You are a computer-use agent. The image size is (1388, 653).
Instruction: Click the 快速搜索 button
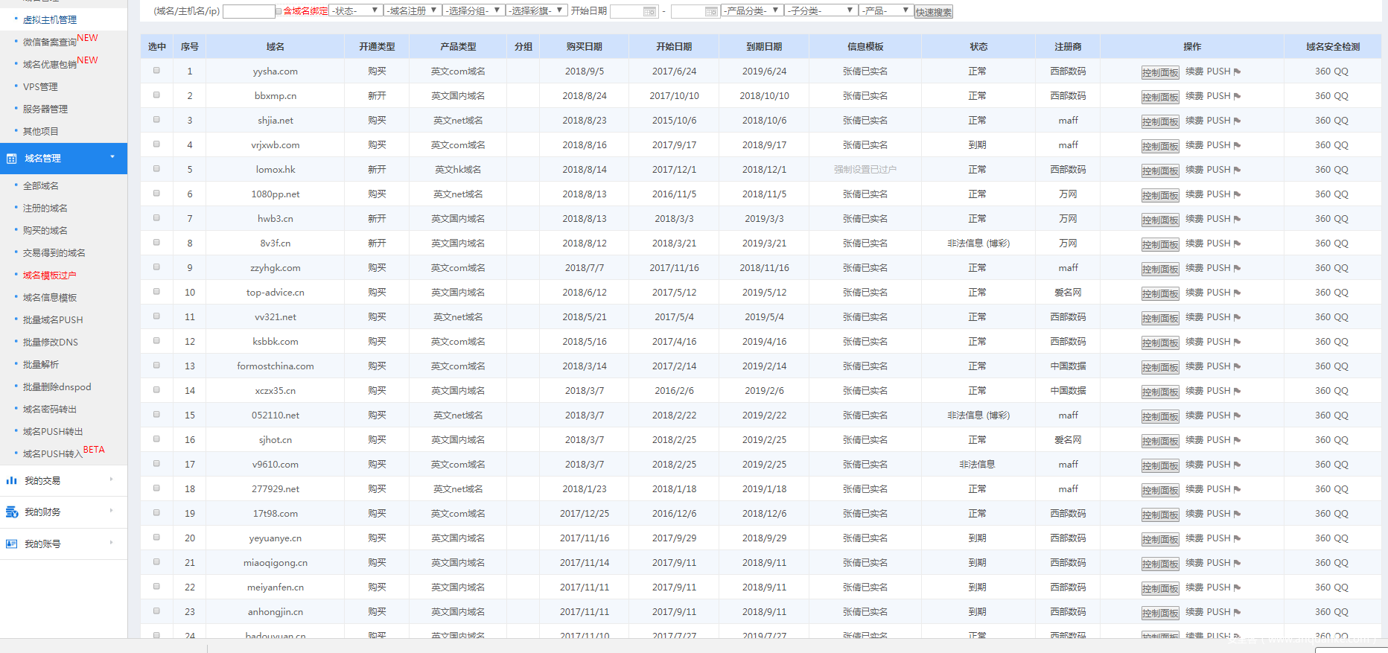[934, 12]
